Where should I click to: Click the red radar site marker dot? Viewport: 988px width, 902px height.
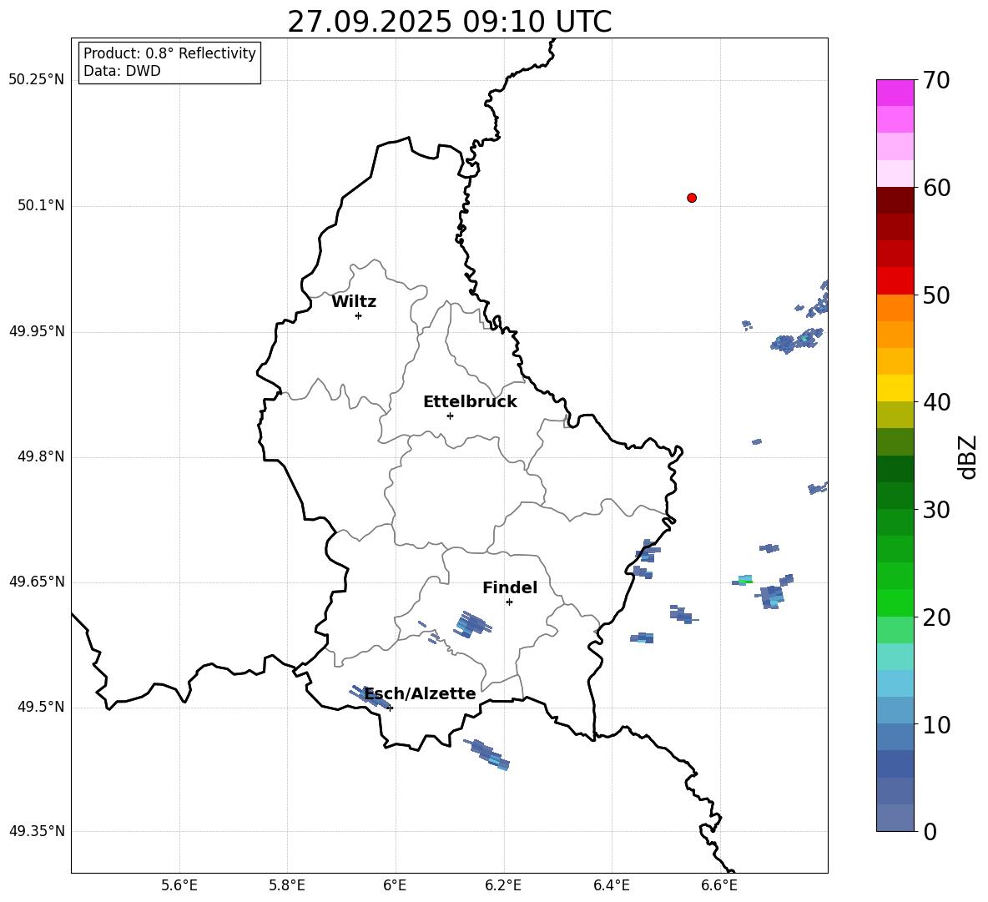[692, 198]
